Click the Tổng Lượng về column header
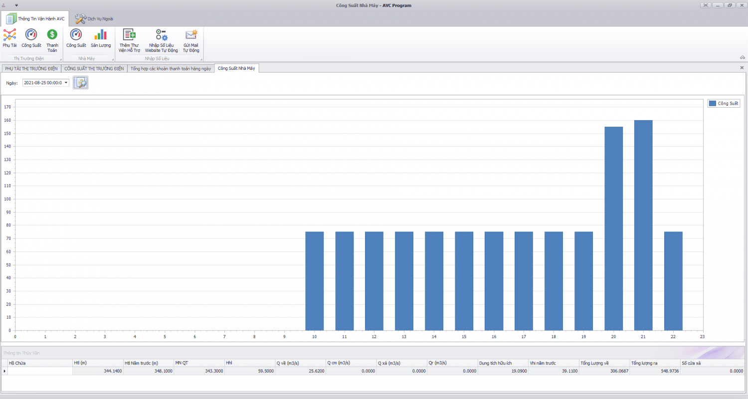The width and height of the screenshot is (748, 399). [x=604, y=363]
